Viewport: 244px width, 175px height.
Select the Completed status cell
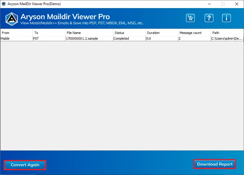(129, 38)
